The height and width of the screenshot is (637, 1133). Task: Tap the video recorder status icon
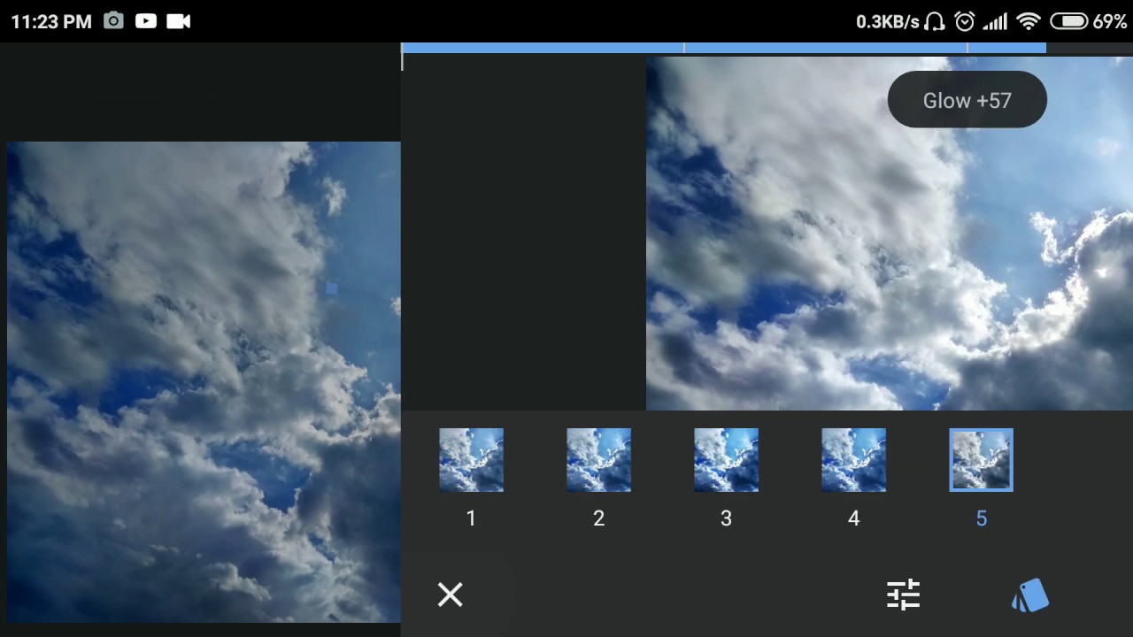(x=179, y=21)
